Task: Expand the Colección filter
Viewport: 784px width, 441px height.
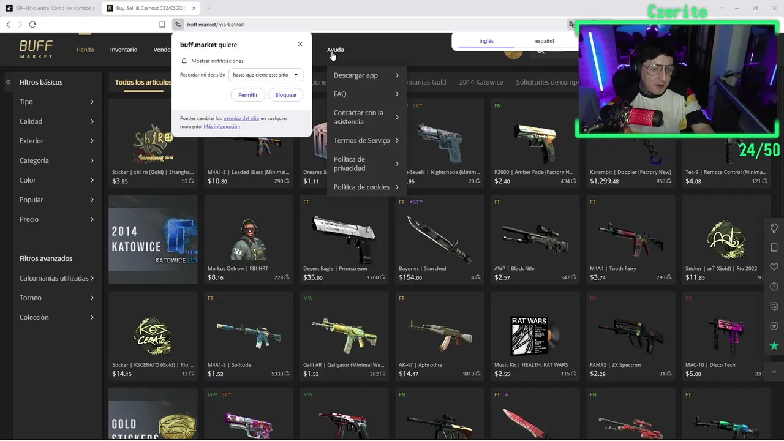Action: (57, 317)
